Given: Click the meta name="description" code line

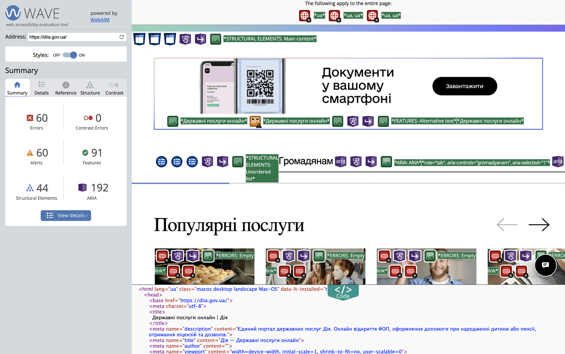Looking at the screenshot, I should [x=342, y=332].
